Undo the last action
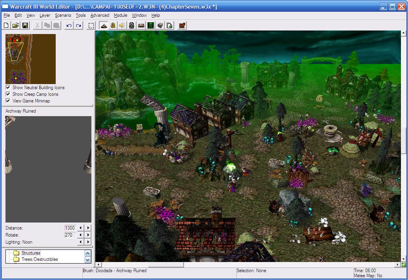The image size is (408, 280). 69,25
